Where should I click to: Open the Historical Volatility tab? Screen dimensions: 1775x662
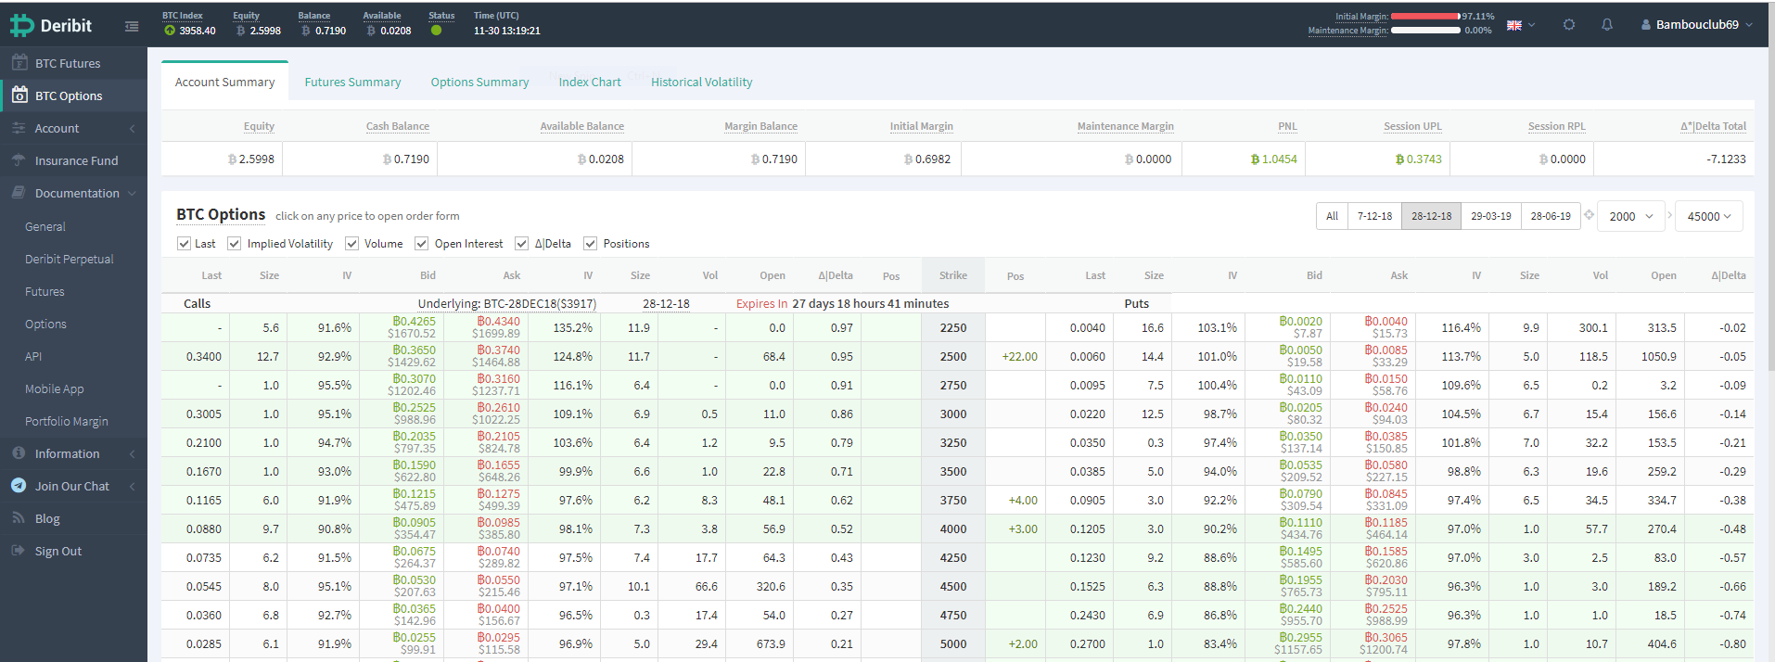coord(701,83)
